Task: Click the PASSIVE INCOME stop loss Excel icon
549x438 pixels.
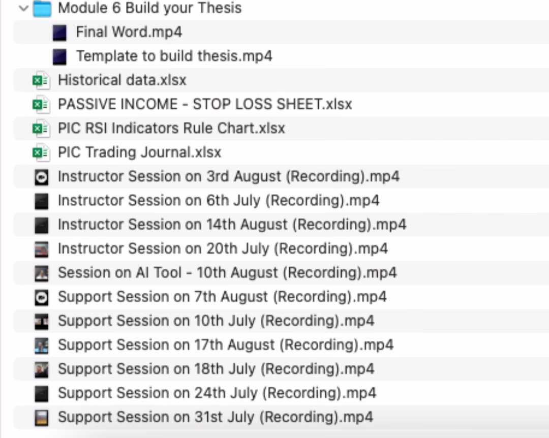Action: click(x=41, y=105)
